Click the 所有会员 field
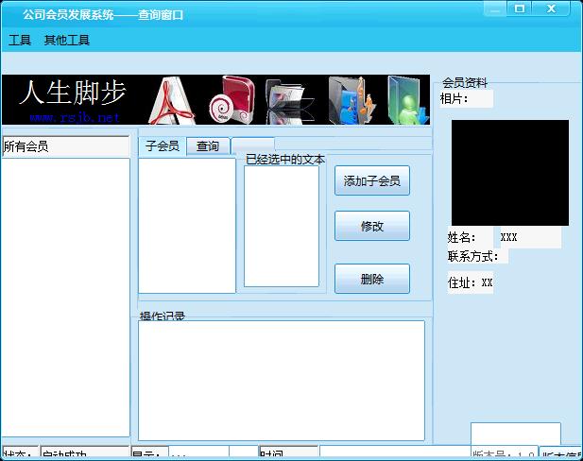This screenshot has height=461, width=583. (x=66, y=146)
